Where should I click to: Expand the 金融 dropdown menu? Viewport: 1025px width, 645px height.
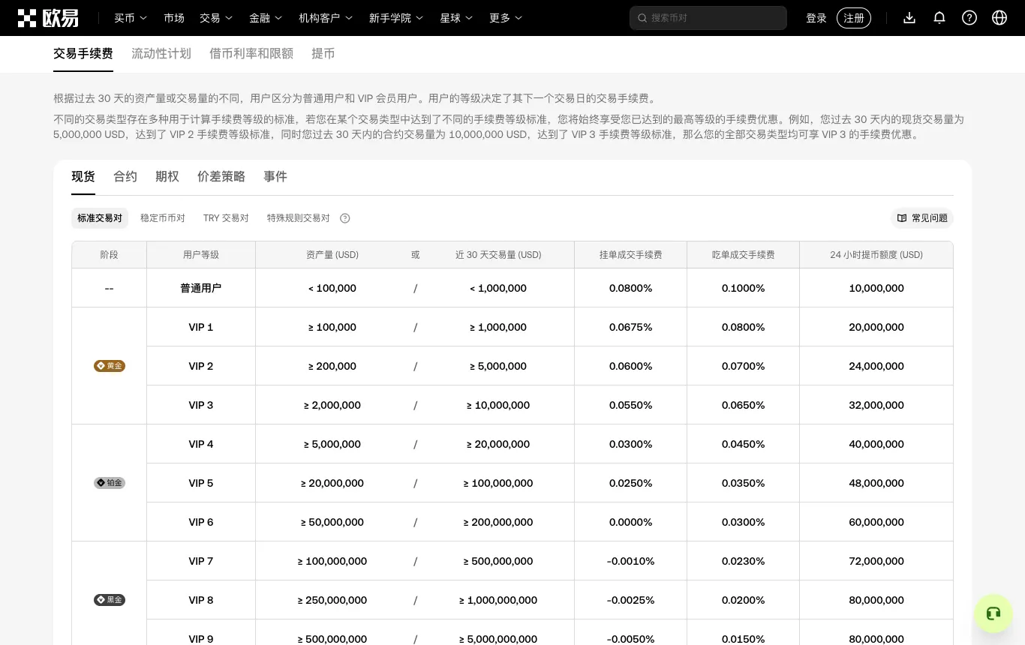coord(266,18)
